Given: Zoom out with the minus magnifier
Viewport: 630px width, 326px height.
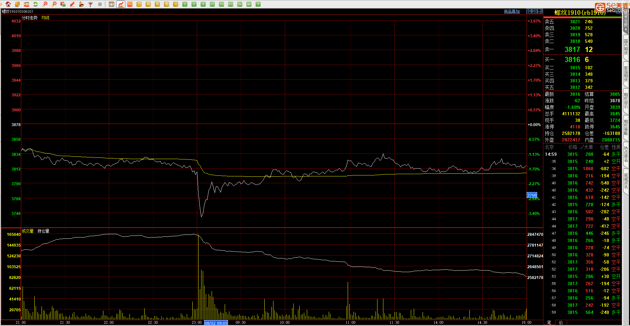Looking at the screenshot, I should (x=54, y=4).
